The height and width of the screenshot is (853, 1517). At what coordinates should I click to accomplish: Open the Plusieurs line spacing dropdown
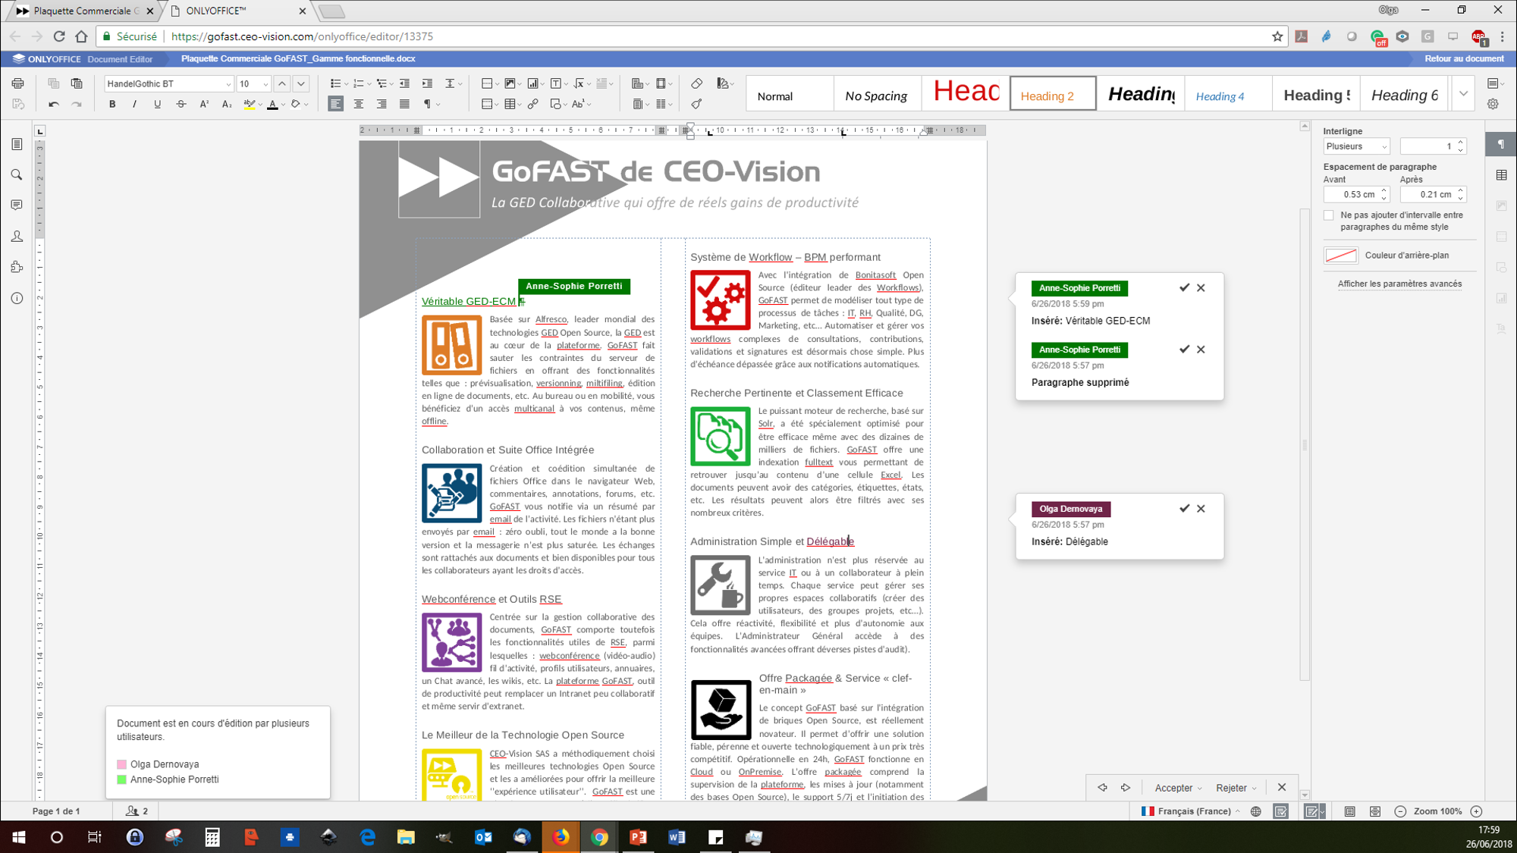point(1357,146)
